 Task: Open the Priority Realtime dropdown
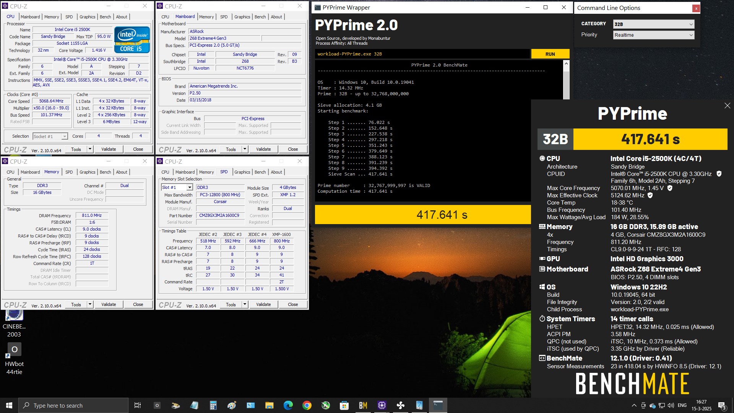tap(653, 35)
